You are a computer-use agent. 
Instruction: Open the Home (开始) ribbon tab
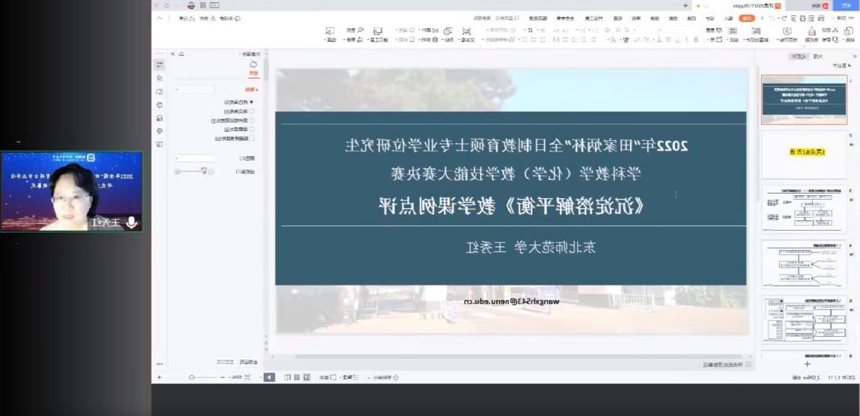pyautogui.click(x=747, y=18)
